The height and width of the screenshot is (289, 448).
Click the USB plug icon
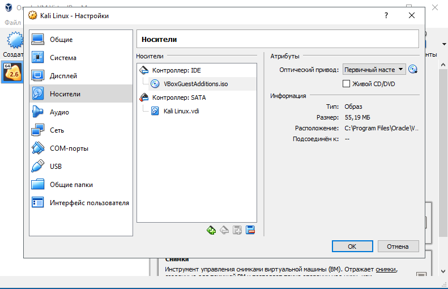(x=38, y=166)
